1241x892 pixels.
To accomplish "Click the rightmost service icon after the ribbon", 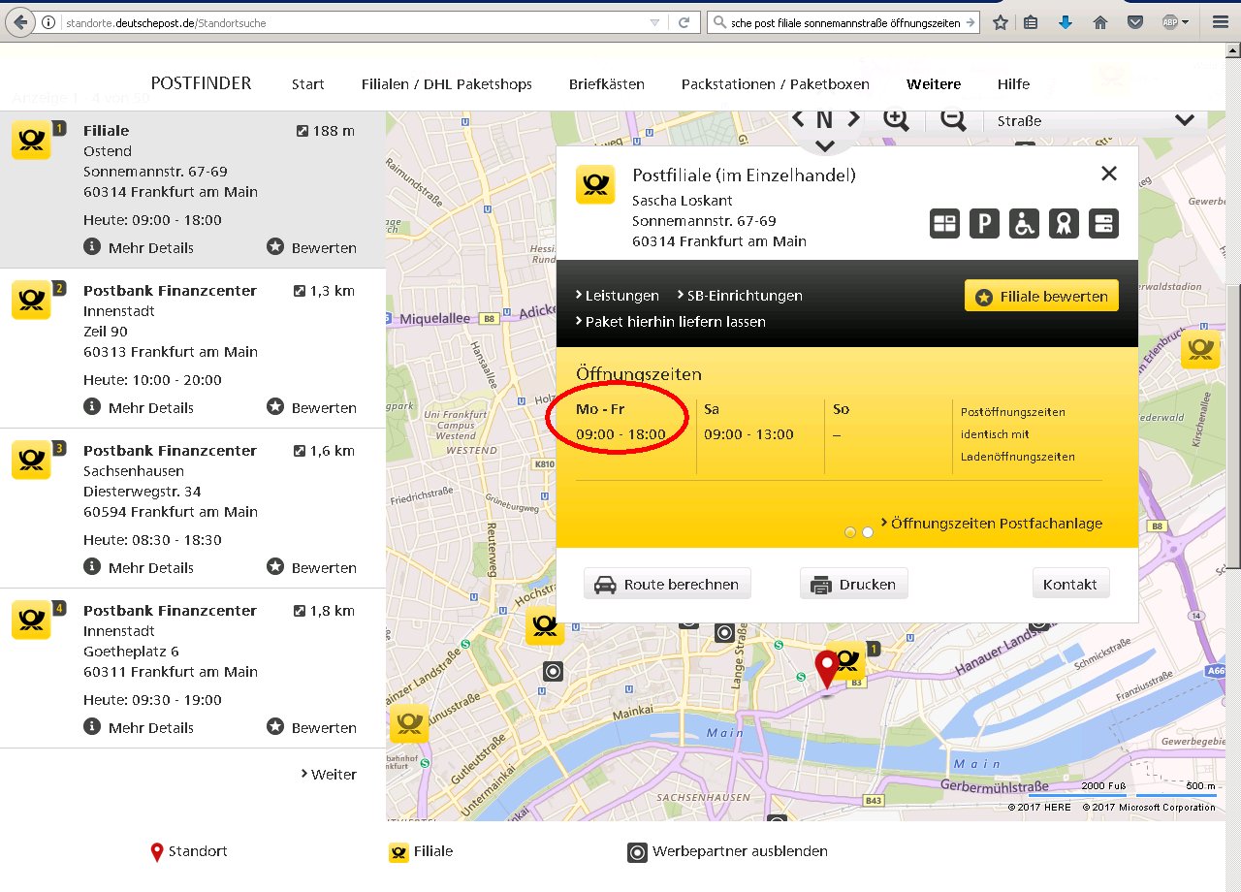I will tap(1103, 224).
